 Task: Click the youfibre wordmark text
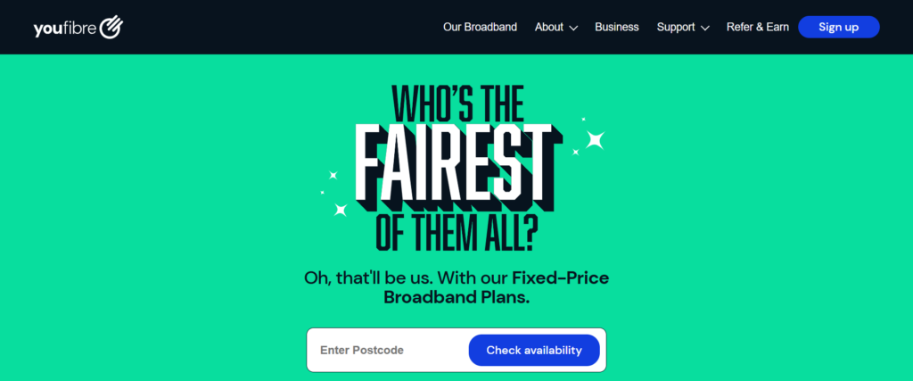[65, 28]
